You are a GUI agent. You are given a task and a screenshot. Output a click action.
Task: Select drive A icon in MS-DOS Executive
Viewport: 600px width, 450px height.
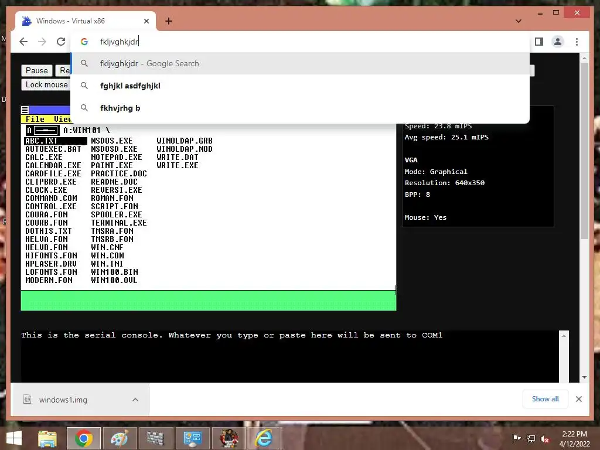pos(42,131)
